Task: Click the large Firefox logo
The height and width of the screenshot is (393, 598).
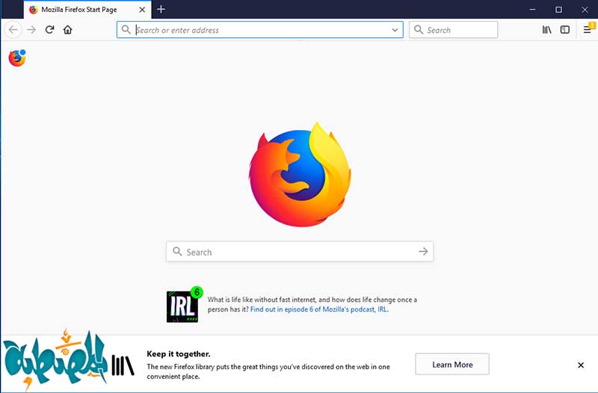Action: tap(300, 174)
